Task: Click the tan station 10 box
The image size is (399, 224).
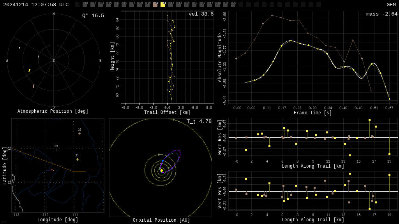Action: 155,5
